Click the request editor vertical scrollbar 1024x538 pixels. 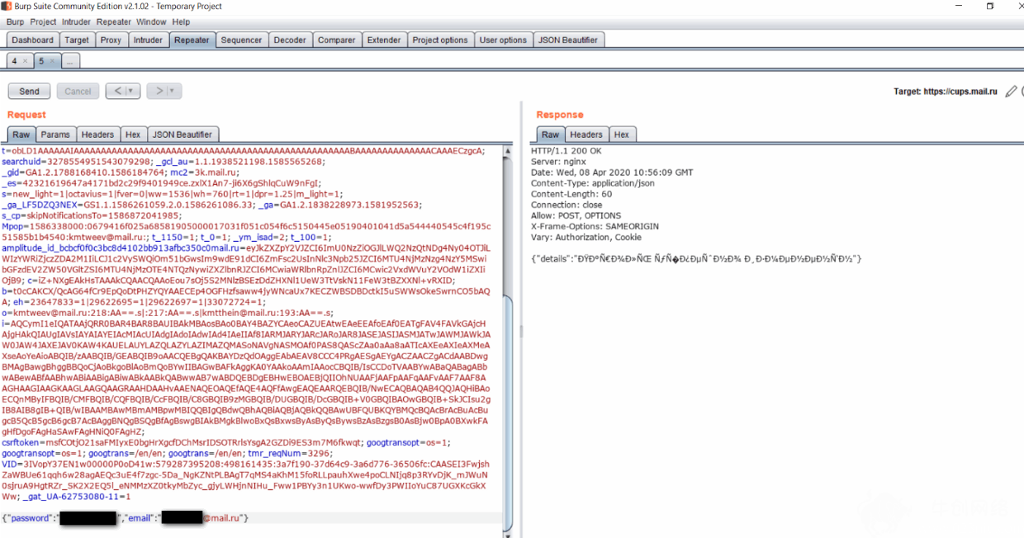coord(508,413)
